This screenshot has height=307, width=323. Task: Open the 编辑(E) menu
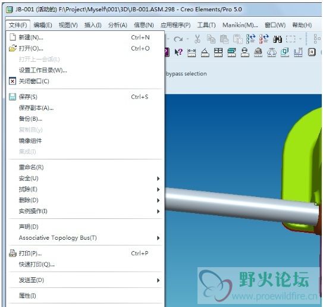(43, 25)
